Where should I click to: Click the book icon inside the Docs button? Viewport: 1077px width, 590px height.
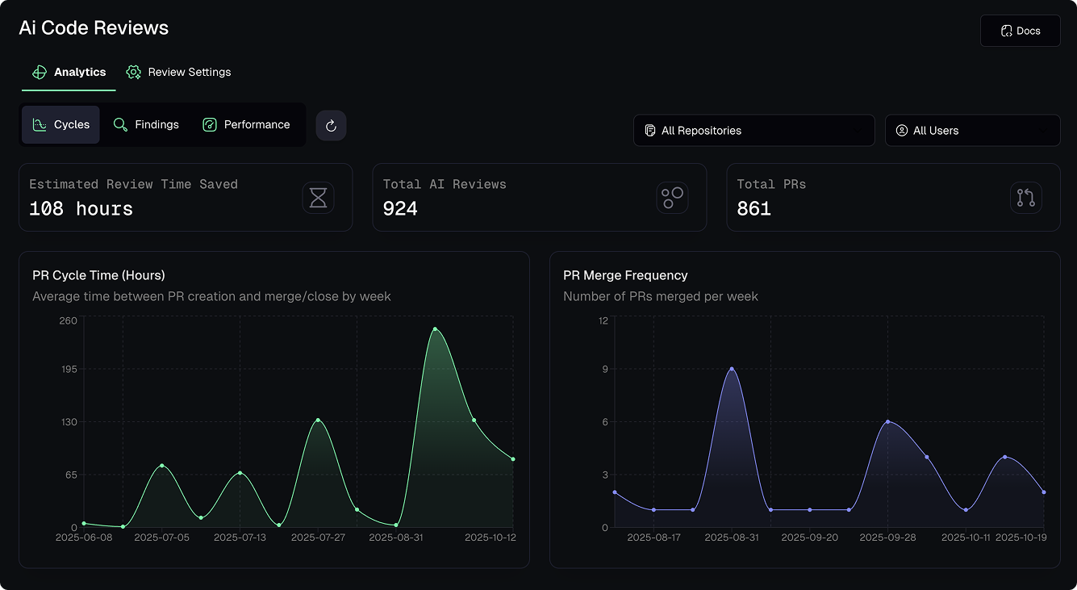(1006, 30)
